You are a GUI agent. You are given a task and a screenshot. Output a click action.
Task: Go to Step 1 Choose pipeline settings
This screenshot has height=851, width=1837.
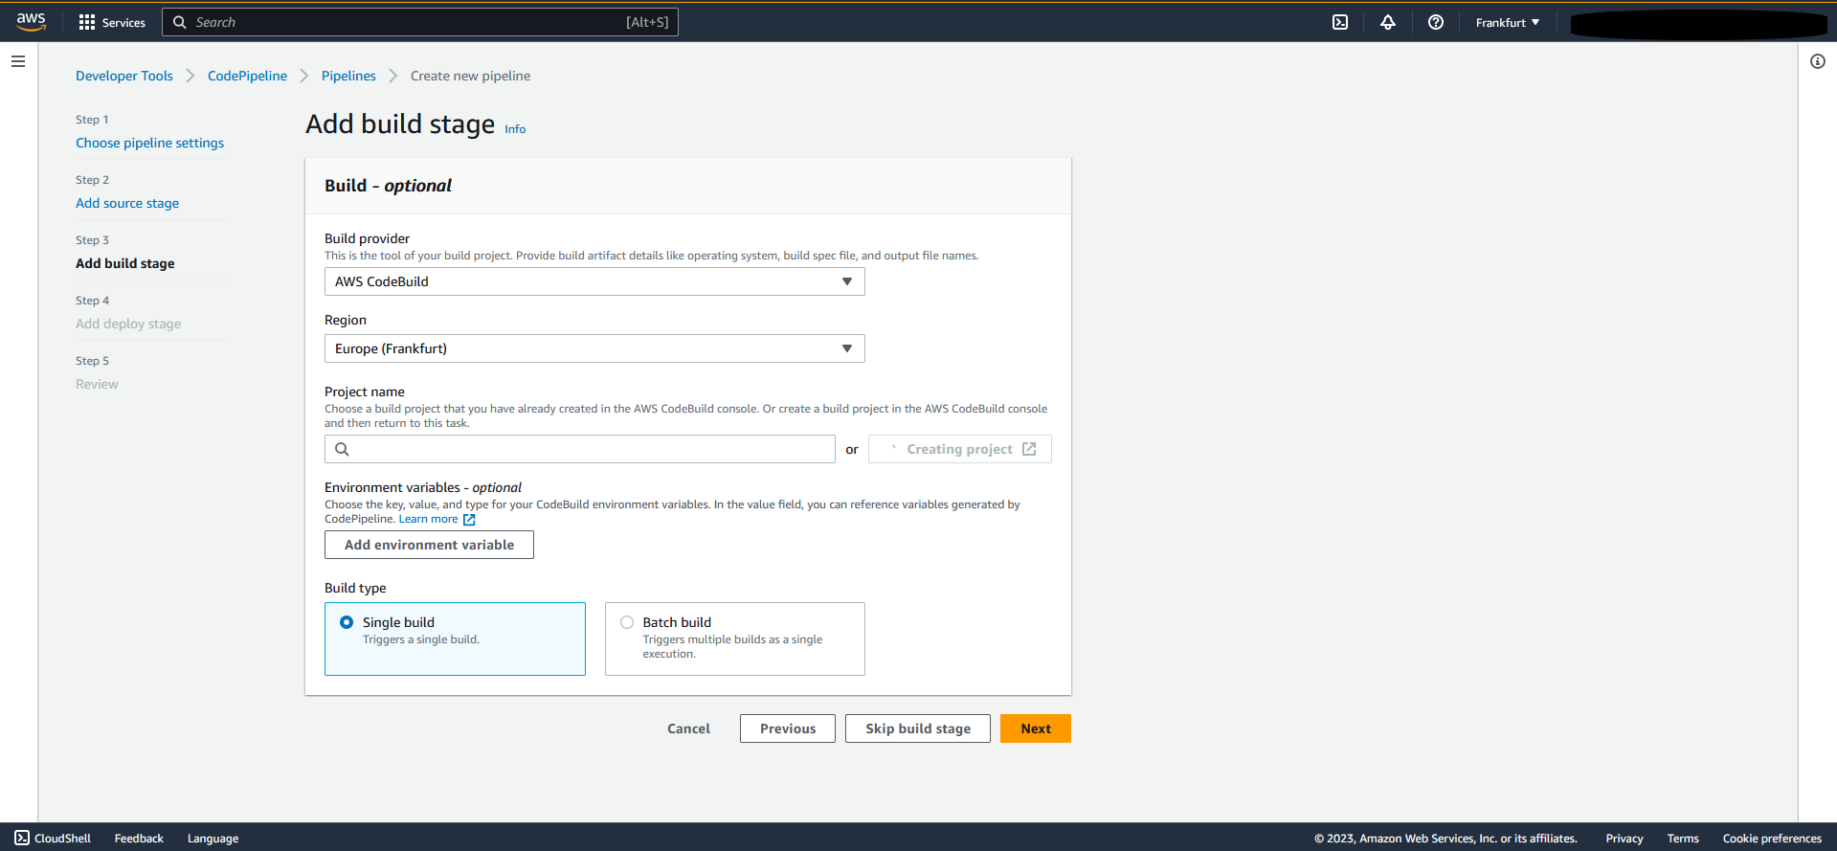click(x=149, y=143)
